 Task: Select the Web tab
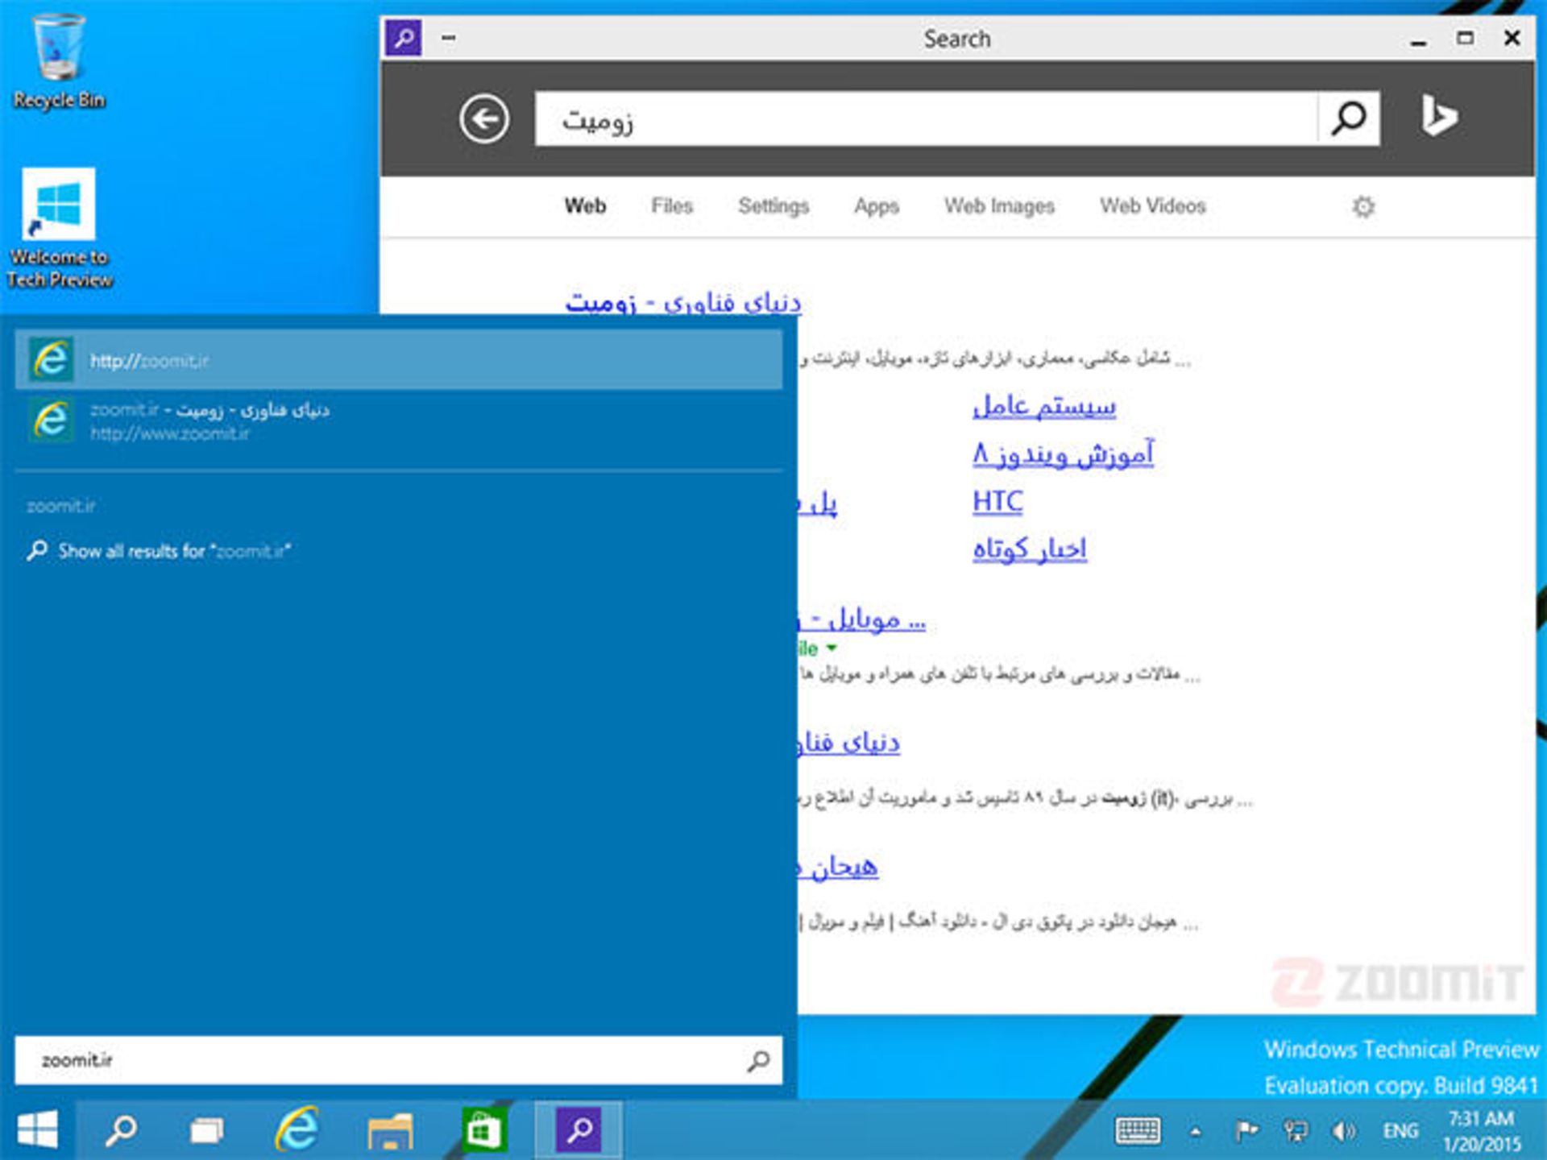coord(585,206)
